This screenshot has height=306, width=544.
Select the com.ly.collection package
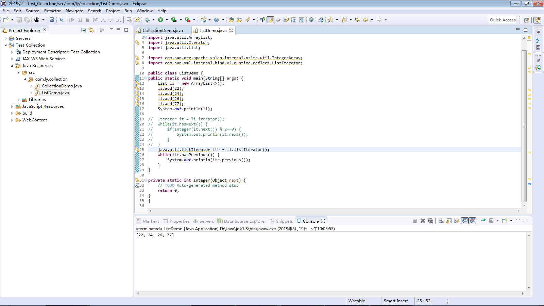51,79
